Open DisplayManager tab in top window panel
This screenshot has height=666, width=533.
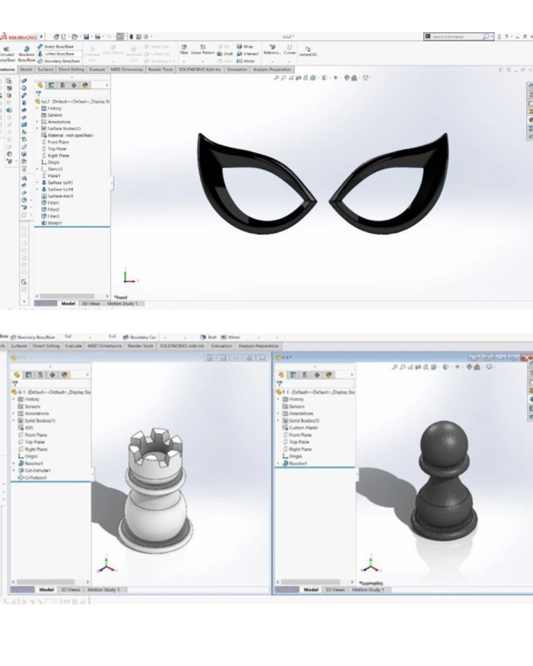pyautogui.click(x=85, y=85)
